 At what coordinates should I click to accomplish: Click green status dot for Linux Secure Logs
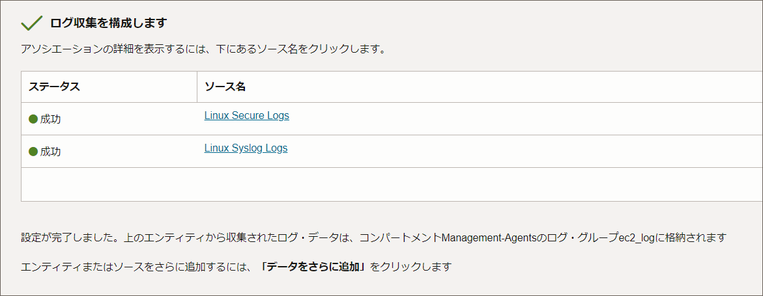(33, 119)
